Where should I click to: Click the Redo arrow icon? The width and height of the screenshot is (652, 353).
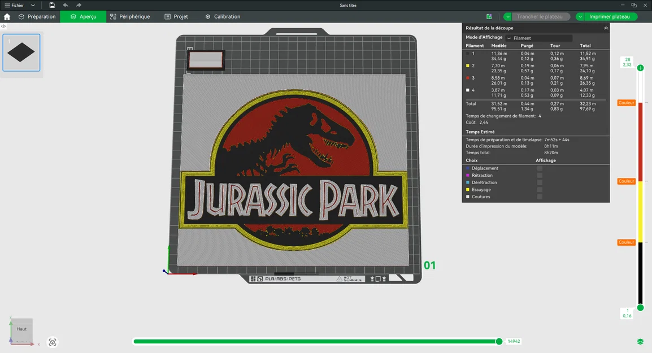pos(79,5)
